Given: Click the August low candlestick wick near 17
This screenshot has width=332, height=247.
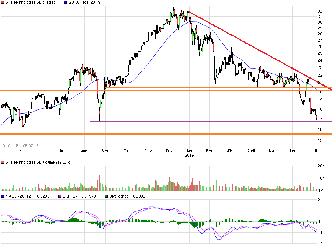Looking at the screenshot, I should click(99, 113).
